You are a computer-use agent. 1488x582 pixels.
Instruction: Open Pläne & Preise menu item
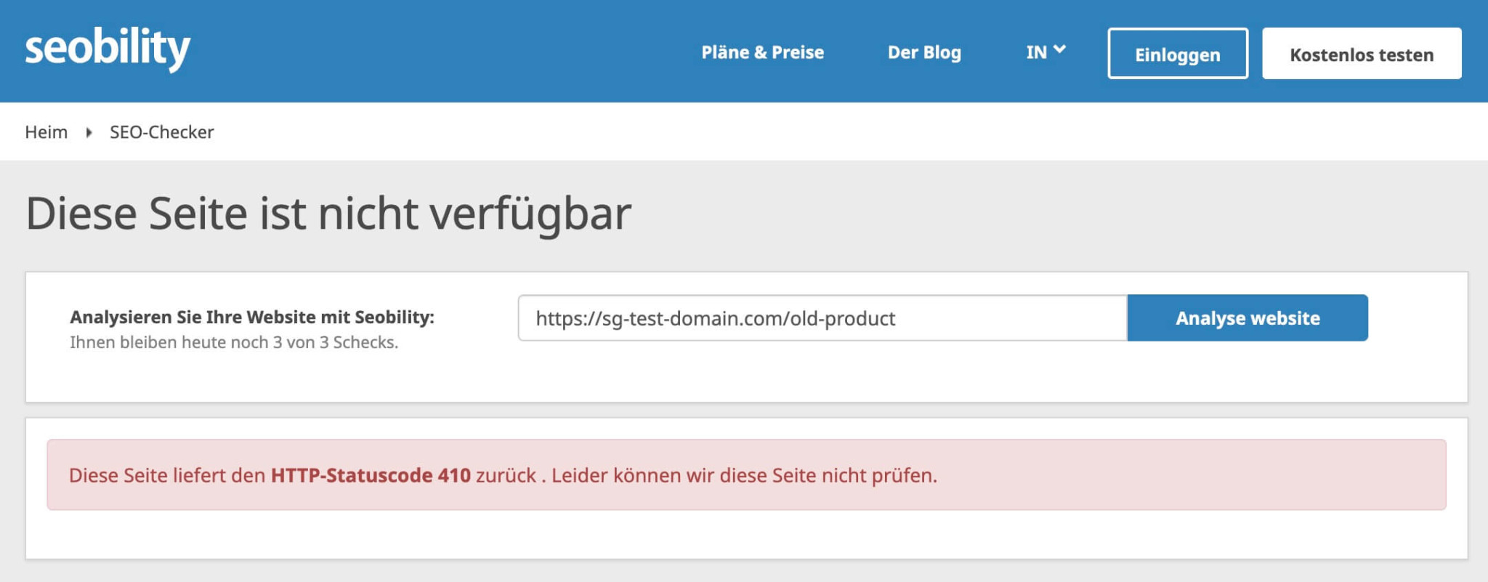coord(762,52)
